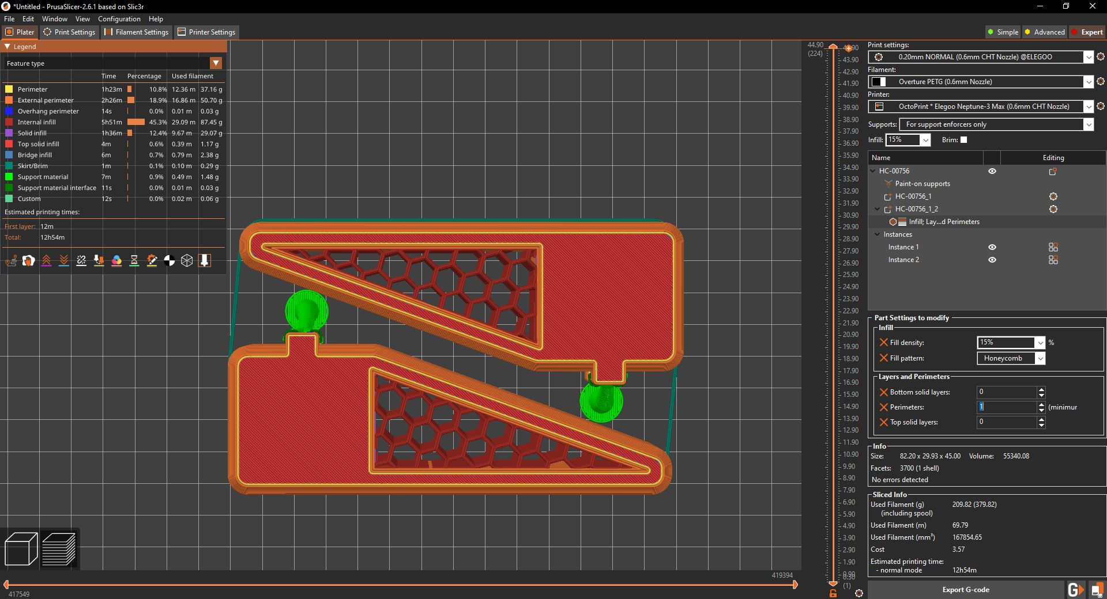Switch to Simple mode
This screenshot has height=599, width=1107.
tap(1002, 32)
